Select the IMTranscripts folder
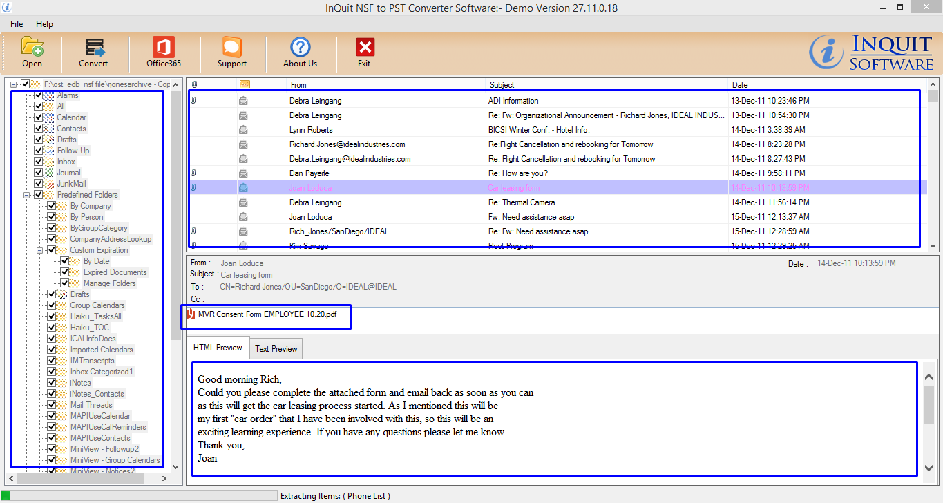 click(x=92, y=361)
